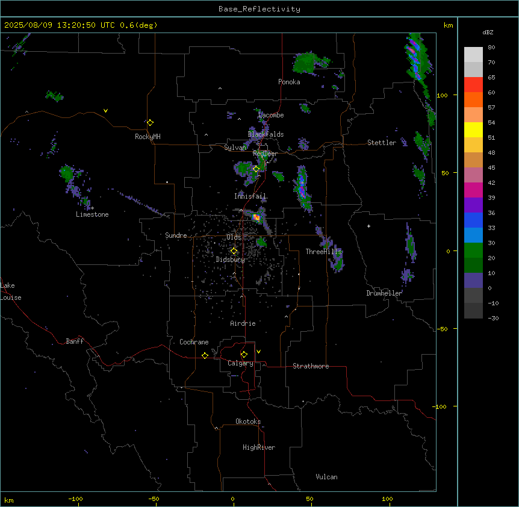Click the legend value 57
Image resolution: width=519 pixels, height=507 pixels.
[491, 108]
